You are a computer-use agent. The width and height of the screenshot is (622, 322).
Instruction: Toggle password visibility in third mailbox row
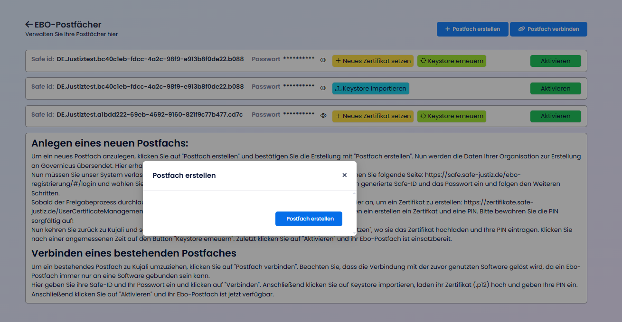coord(323,116)
